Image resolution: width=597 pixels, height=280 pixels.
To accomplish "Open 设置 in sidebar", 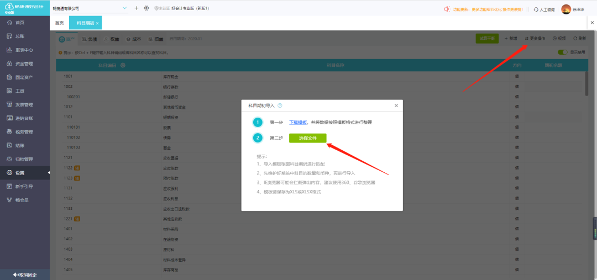I will tap(25, 173).
